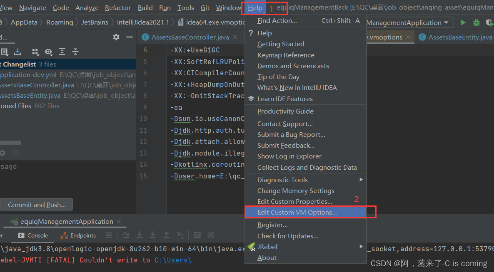Viewport: 494px width, 272px height.
Task: Open Evaluate Expression calculator icon
Action: pos(197,235)
